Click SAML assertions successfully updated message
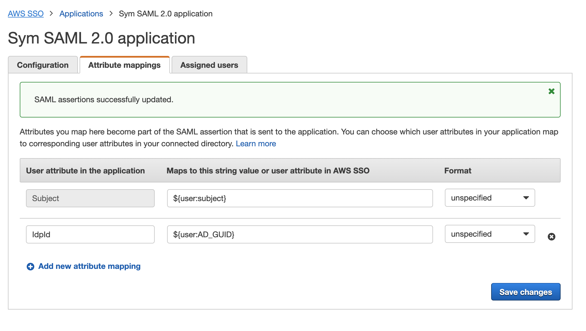 tap(104, 100)
